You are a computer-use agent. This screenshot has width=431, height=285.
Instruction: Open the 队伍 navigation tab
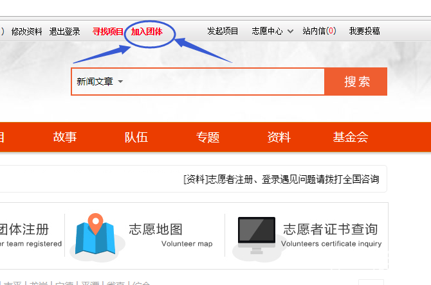click(x=136, y=137)
